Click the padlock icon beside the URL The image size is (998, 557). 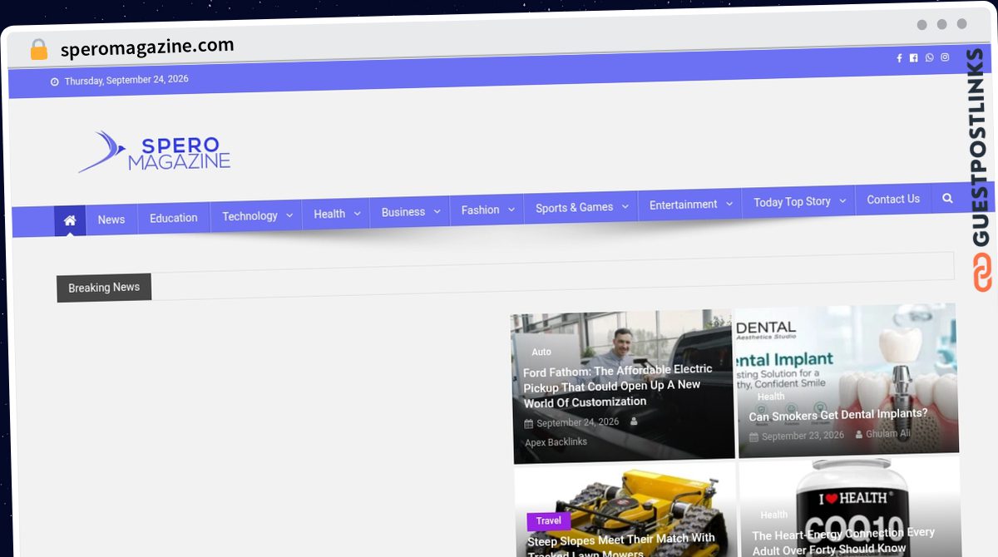click(39, 50)
